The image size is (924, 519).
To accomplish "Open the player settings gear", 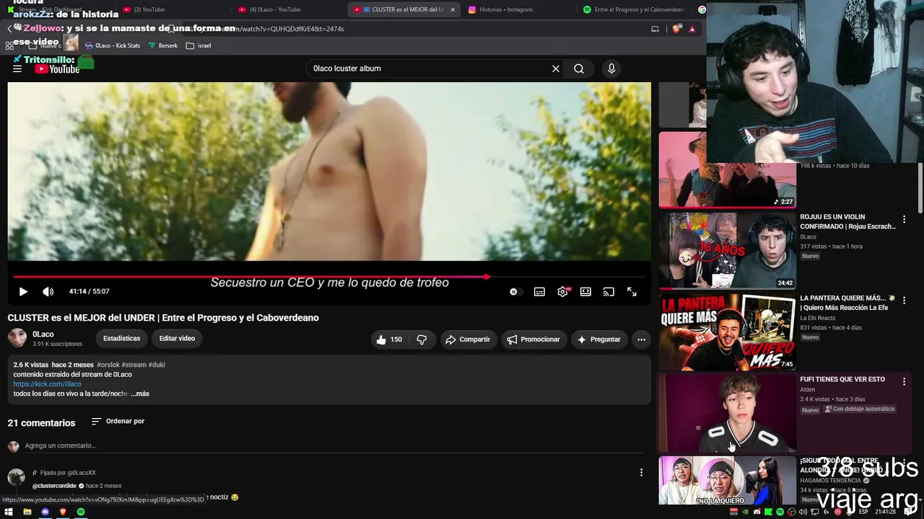I will pos(562,291).
